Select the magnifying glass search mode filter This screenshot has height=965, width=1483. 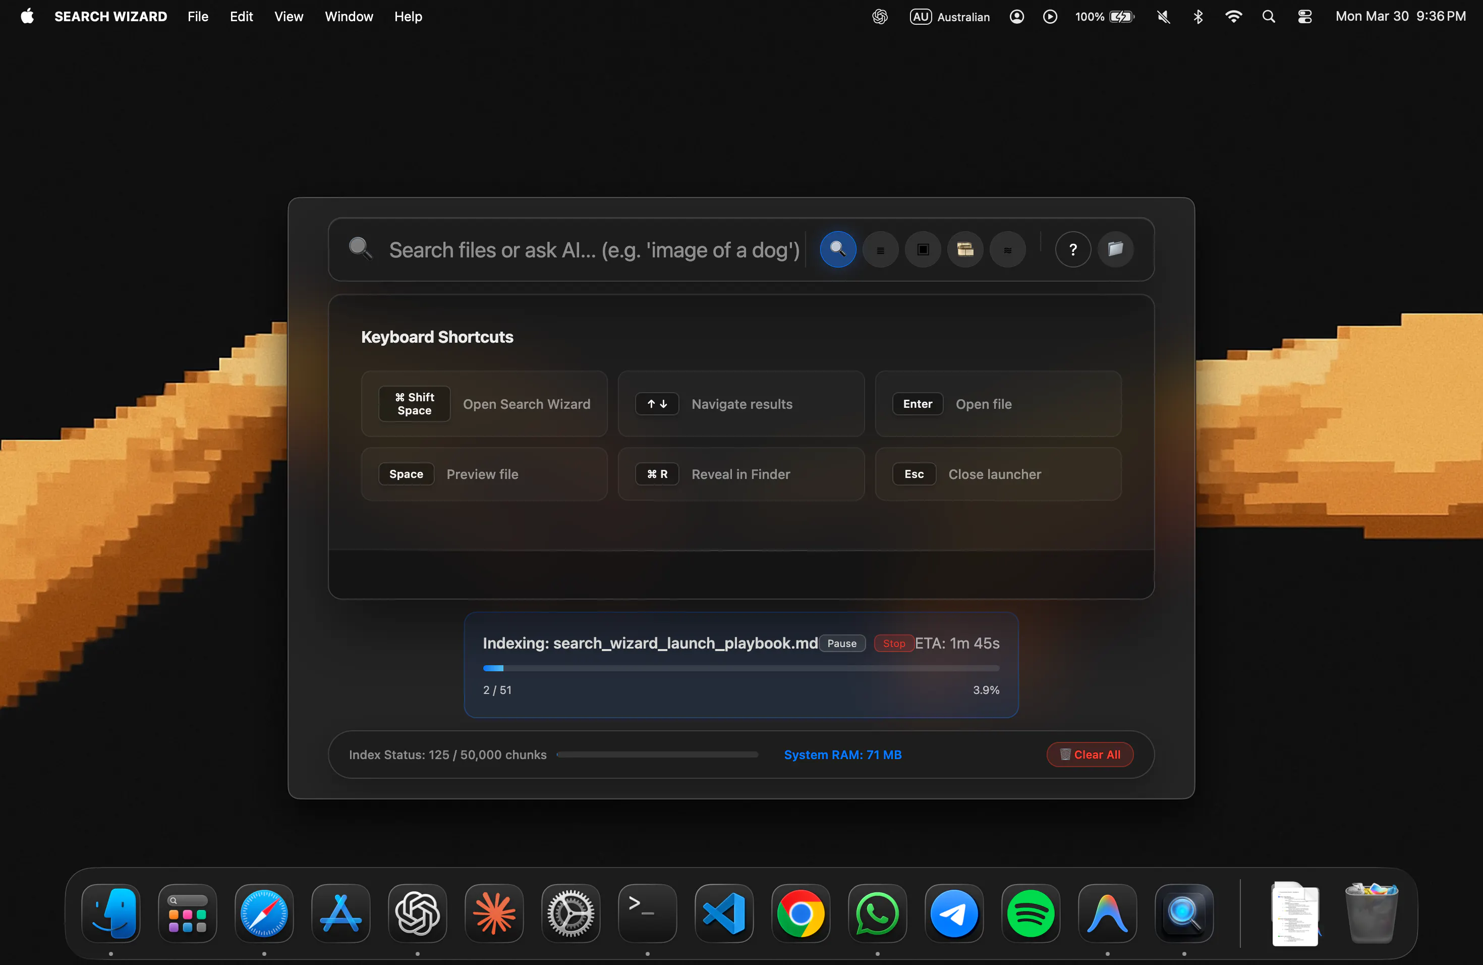pyautogui.click(x=838, y=249)
